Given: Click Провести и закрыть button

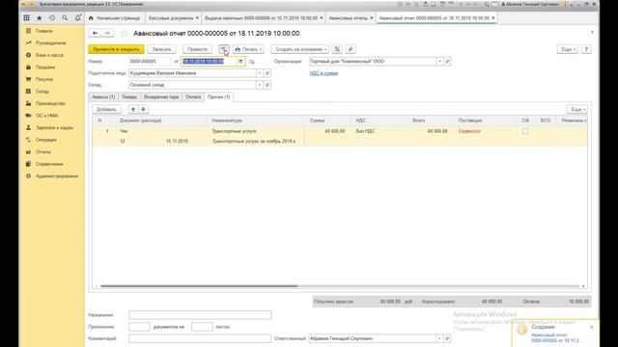Looking at the screenshot, I should [x=116, y=49].
